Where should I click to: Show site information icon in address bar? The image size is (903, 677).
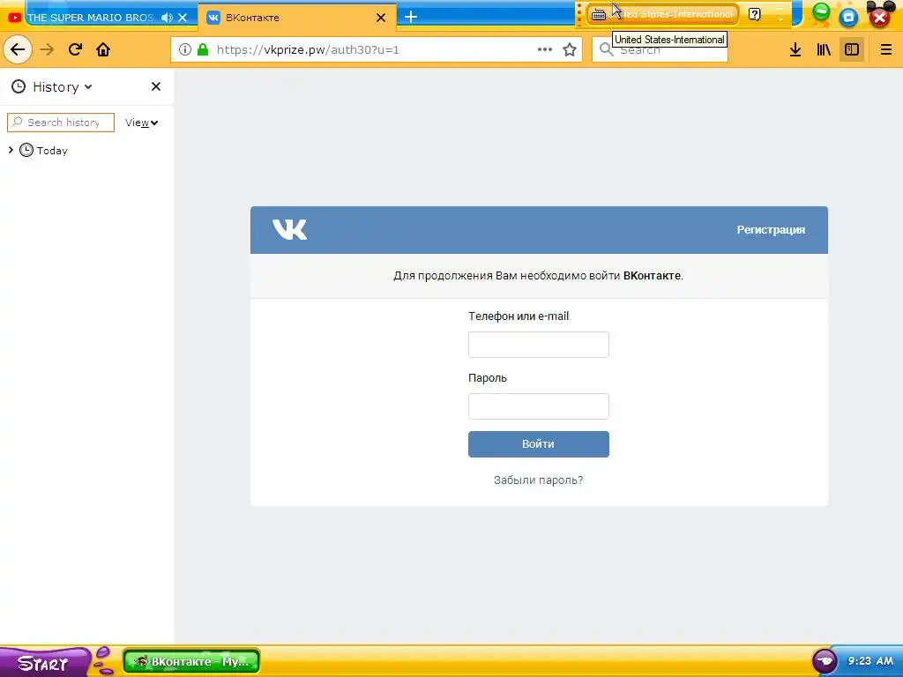coord(185,49)
